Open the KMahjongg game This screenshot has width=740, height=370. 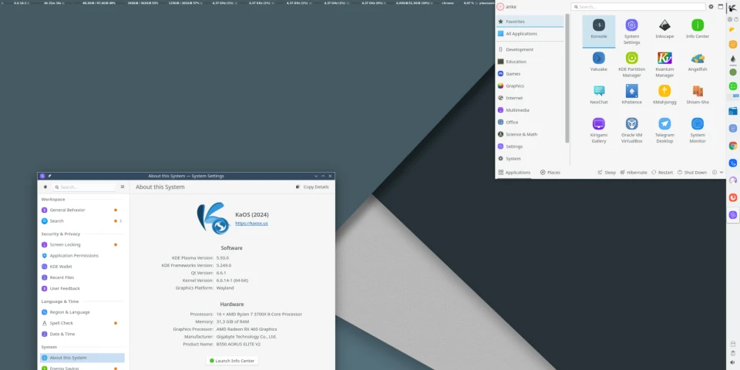(x=664, y=95)
